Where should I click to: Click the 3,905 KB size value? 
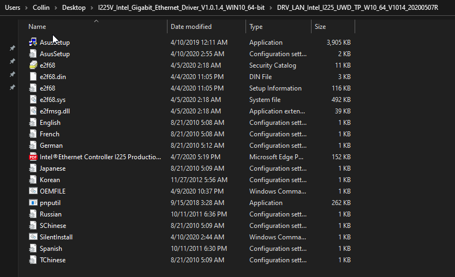(x=338, y=43)
